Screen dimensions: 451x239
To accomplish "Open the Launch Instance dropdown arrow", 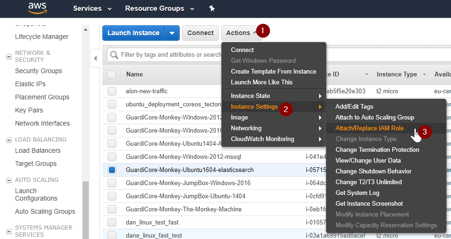I will click(172, 33).
